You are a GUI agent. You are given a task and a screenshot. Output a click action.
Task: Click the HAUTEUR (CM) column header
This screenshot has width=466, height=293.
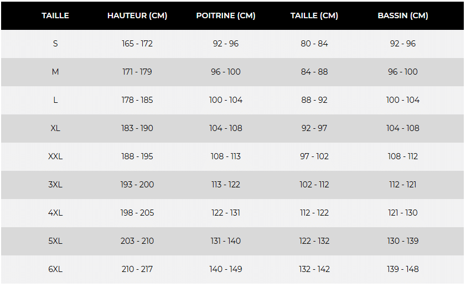click(137, 15)
